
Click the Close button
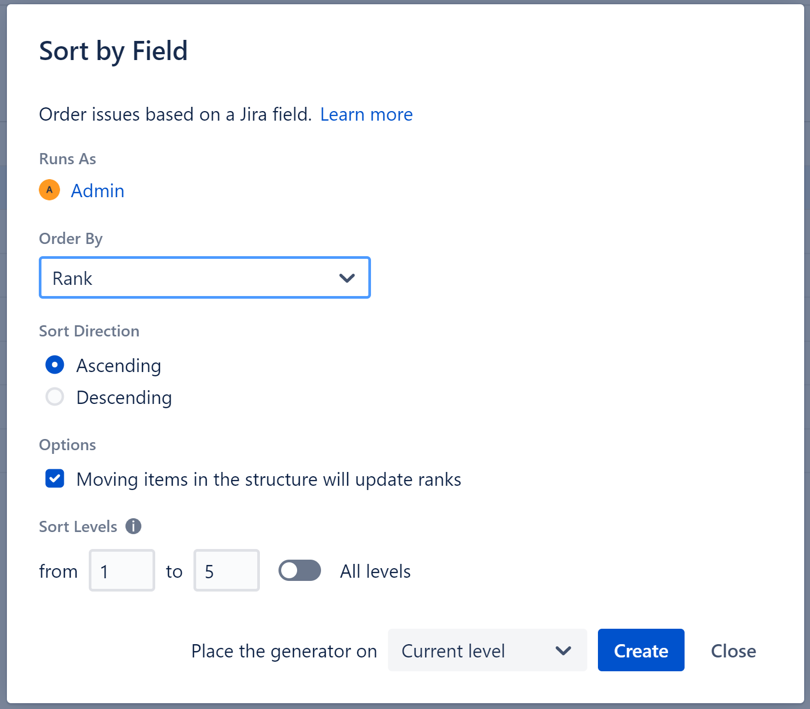click(733, 651)
